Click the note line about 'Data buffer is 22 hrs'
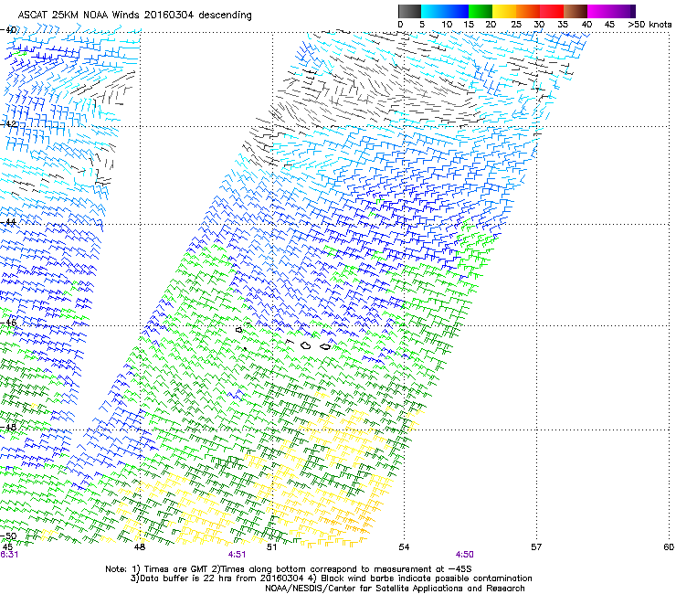 click(331, 578)
